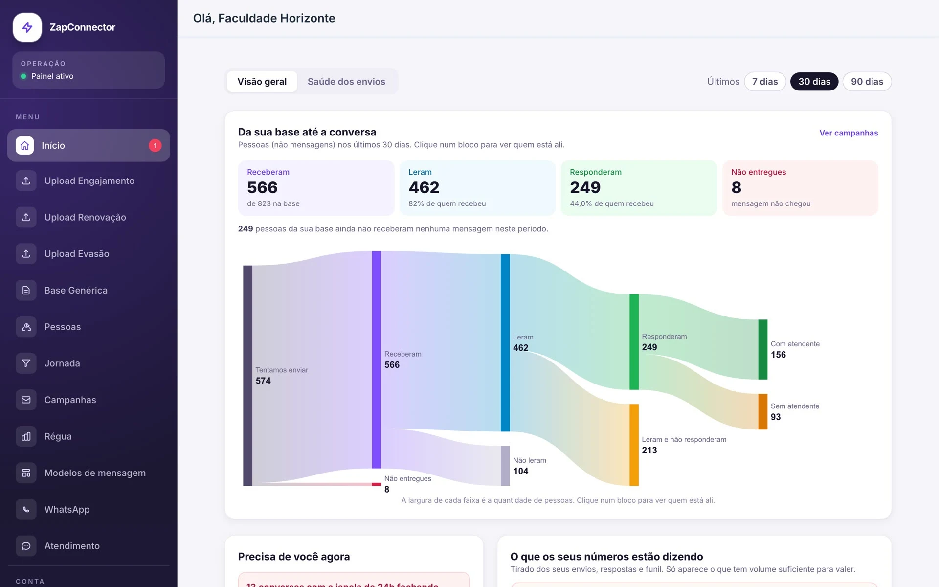Click the yellow Leram e não responderam bar
The image size is (939, 587).
[x=634, y=445]
